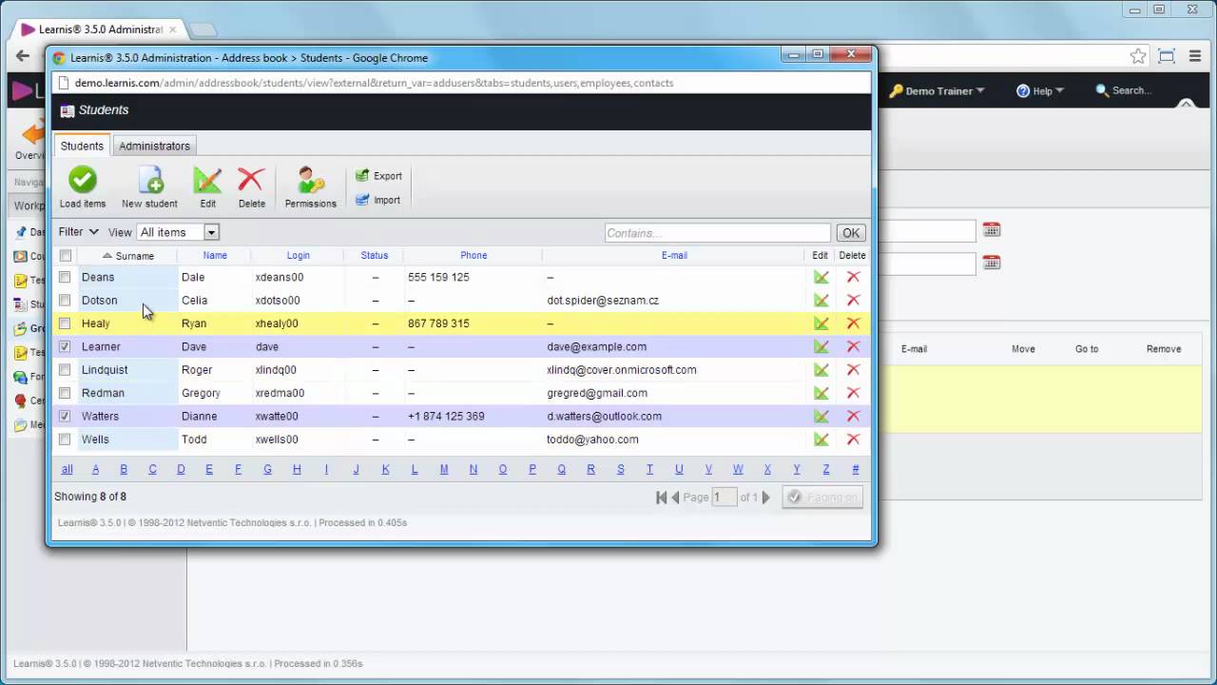Filter surnames by letter W
Screen dimensions: 1217x685
(738, 469)
